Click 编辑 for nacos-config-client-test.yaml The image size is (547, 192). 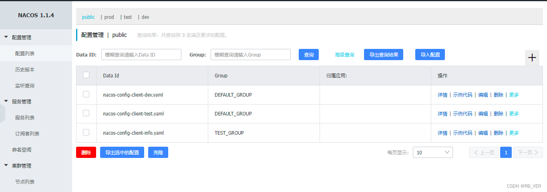(x=483, y=114)
